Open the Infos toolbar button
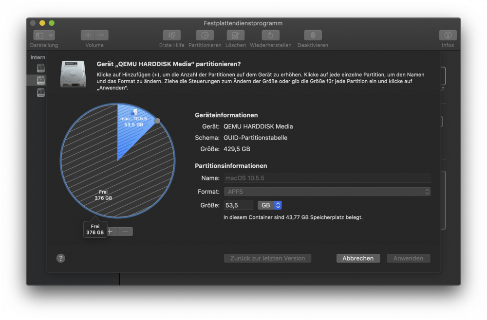487x320 pixels. (x=448, y=36)
